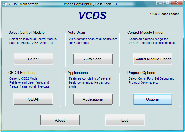Click the VCDS: Main Screen title text

point(23,4)
